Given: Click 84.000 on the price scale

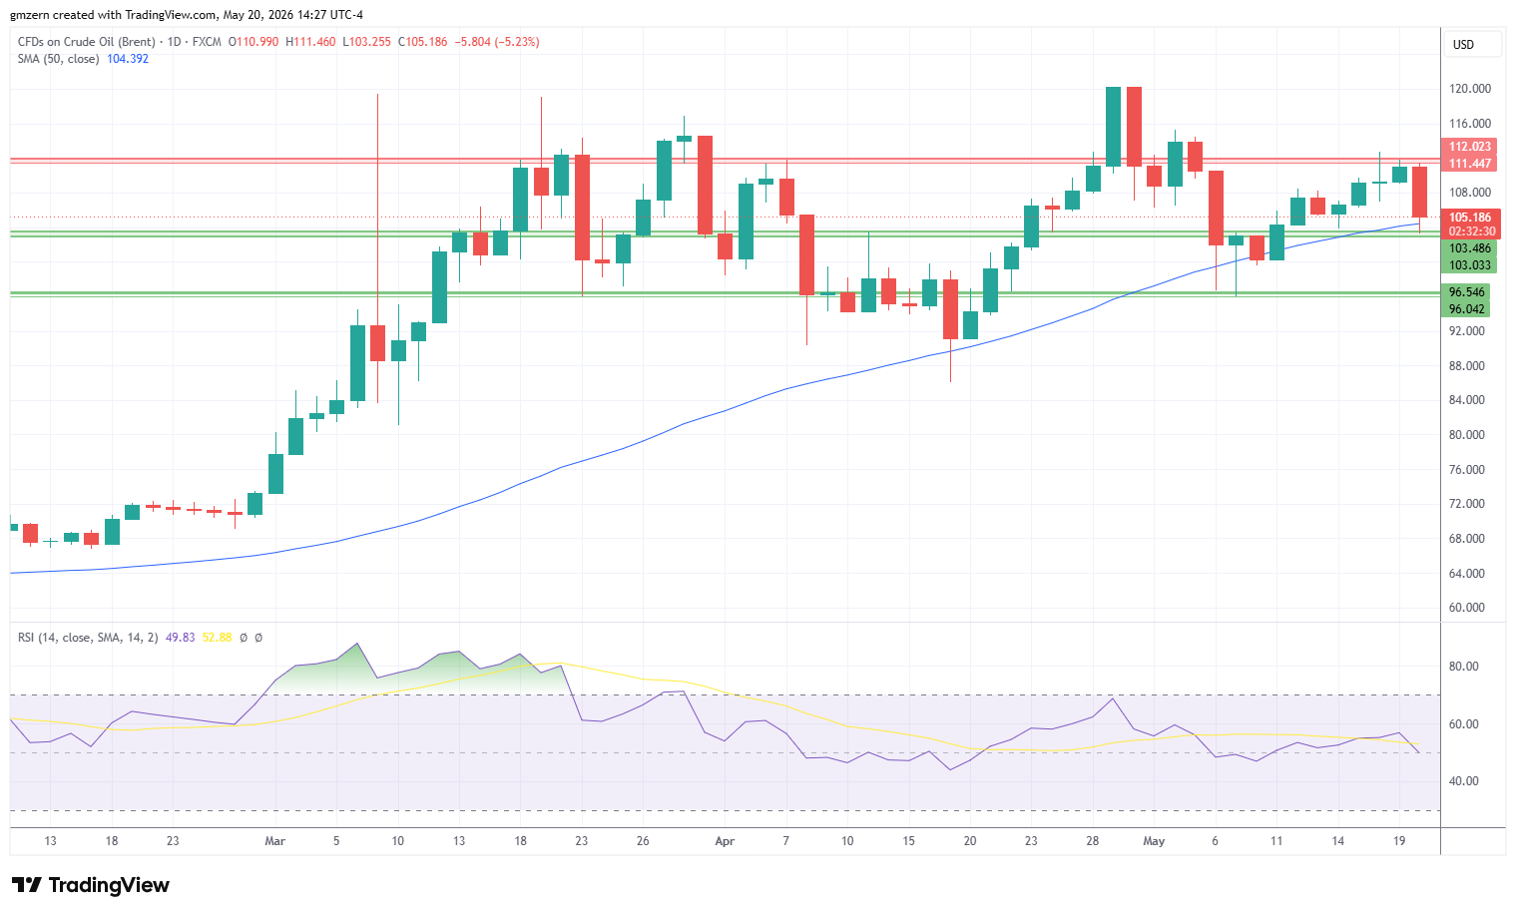Looking at the screenshot, I should pyautogui.click(x=1467, y=400).
